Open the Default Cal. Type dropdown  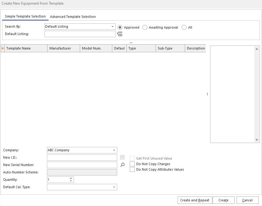click(x=114, y=187)
